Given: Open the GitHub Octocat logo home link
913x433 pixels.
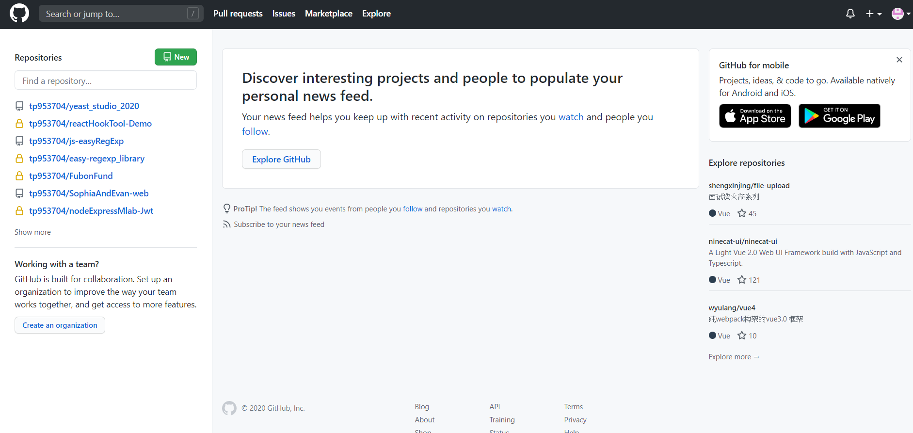Looking at the screenshot, I should [x=19, y=14].
